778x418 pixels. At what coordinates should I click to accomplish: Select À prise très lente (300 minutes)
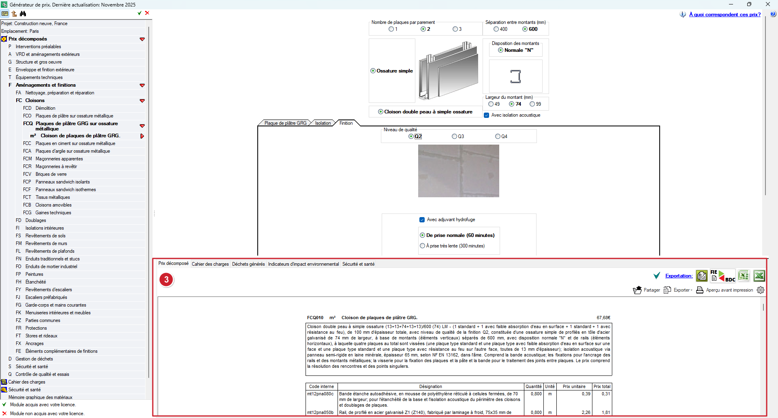point(423,246)
